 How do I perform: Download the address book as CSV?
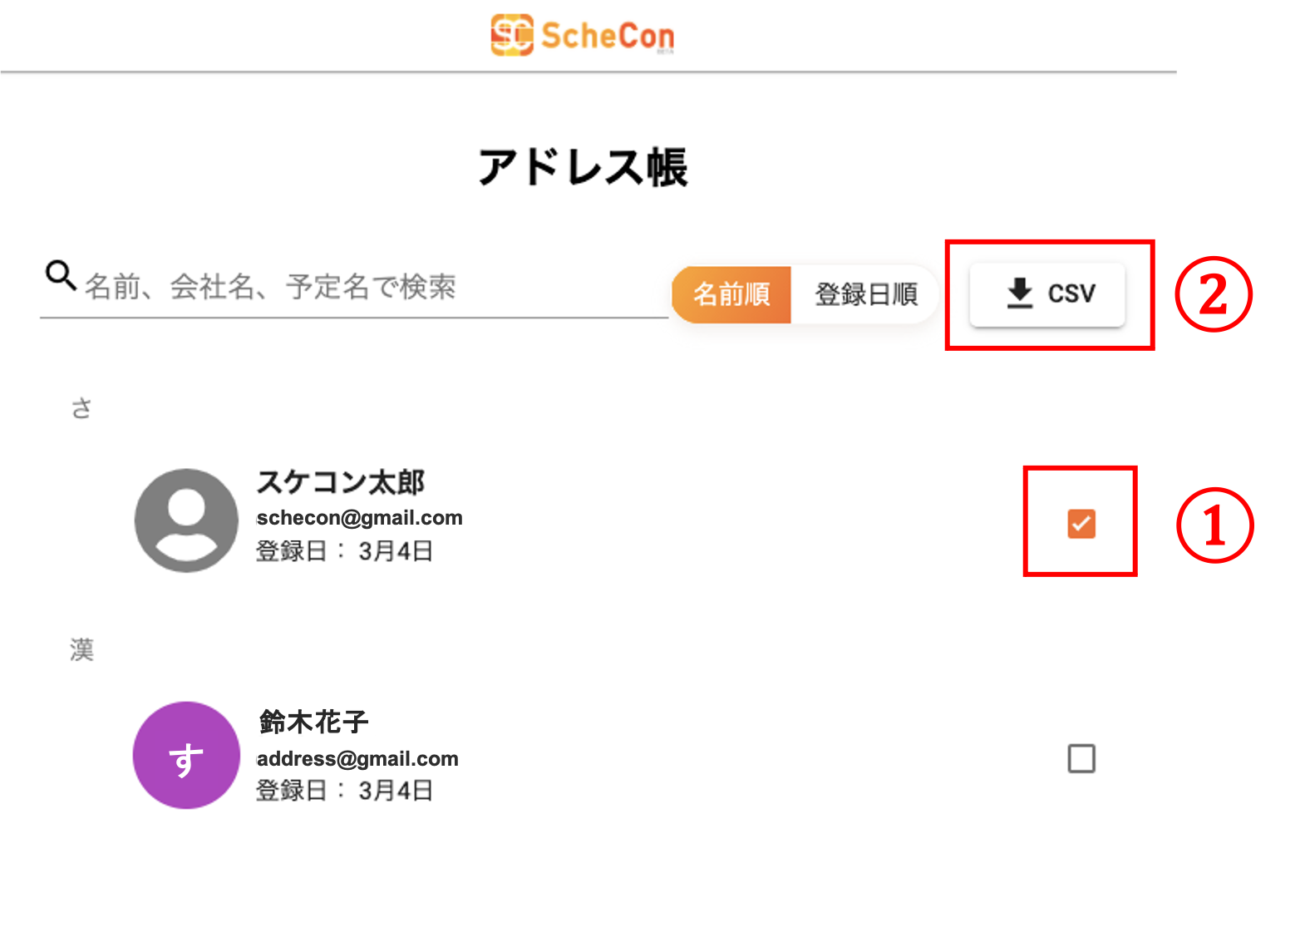coord(1047,294)
